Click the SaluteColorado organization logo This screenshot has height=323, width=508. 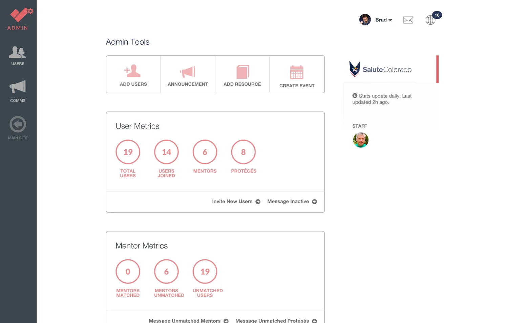[380, 69]
